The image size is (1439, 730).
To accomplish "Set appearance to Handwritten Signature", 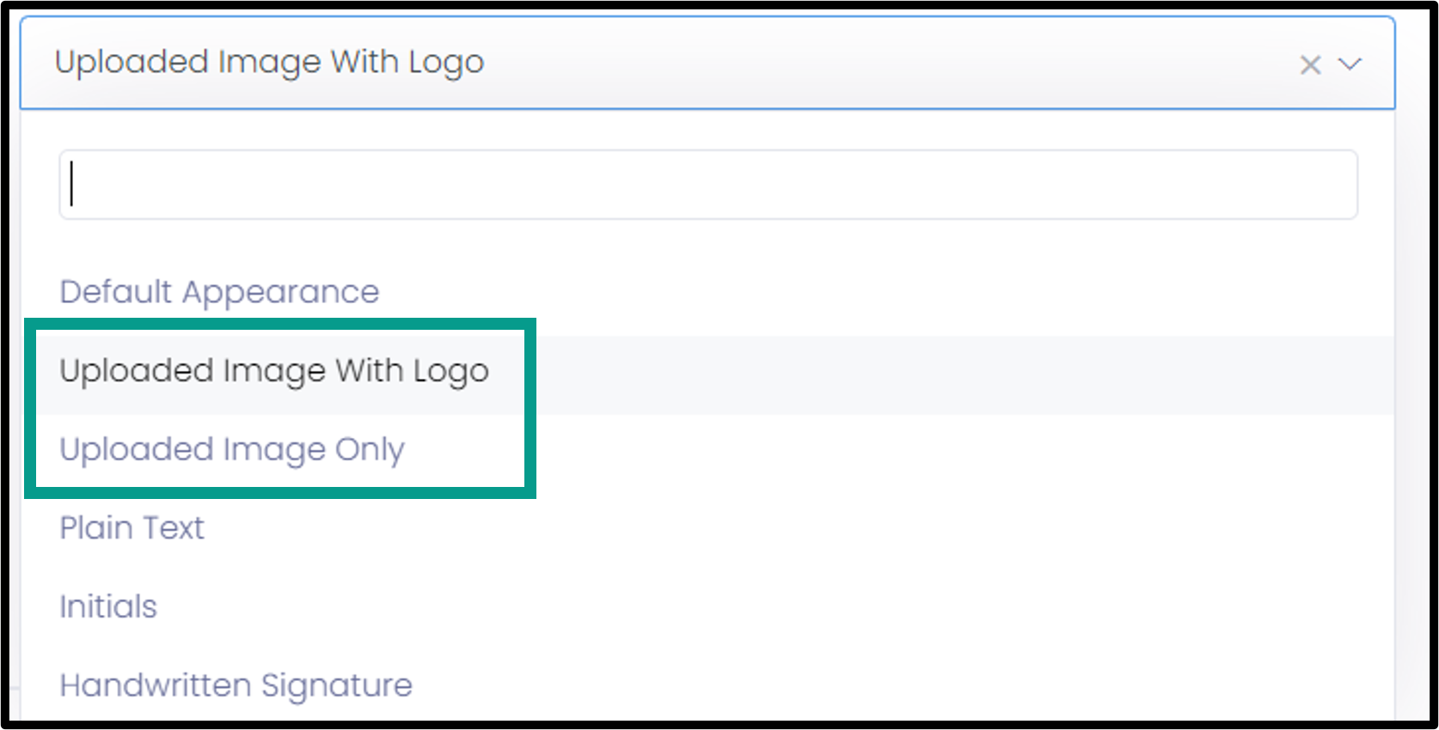I will point(236,685).
